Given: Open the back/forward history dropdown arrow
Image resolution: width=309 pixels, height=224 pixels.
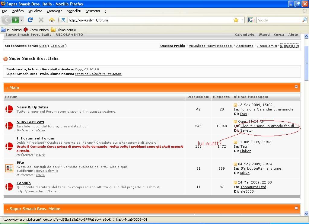Looking at the screenshot, I should point(21,20).
